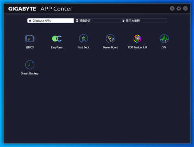The width and height of the screenshot is (194, 147).
Task: Start the Fast Boot power icon
Action: click(x=83, y=38)
